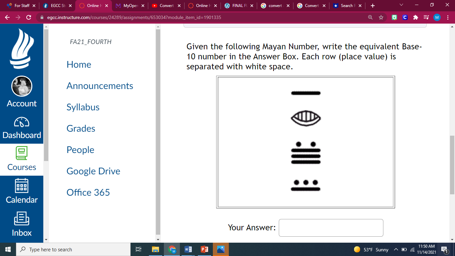Open the Windows Start menu

click(8, 249)
